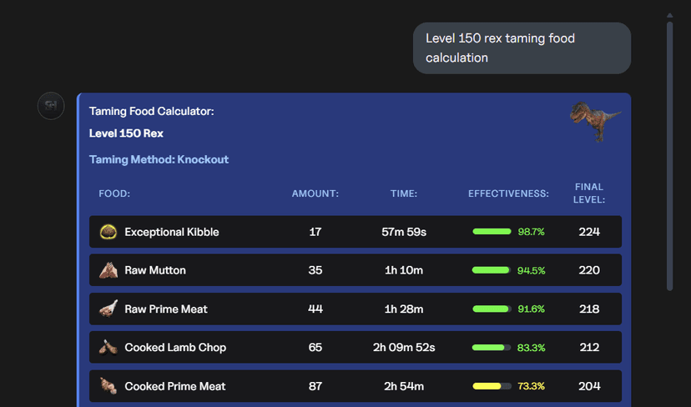Click the 'Exceptional Kibble' name
Viewport: 691px width, 407px height.
172,232
